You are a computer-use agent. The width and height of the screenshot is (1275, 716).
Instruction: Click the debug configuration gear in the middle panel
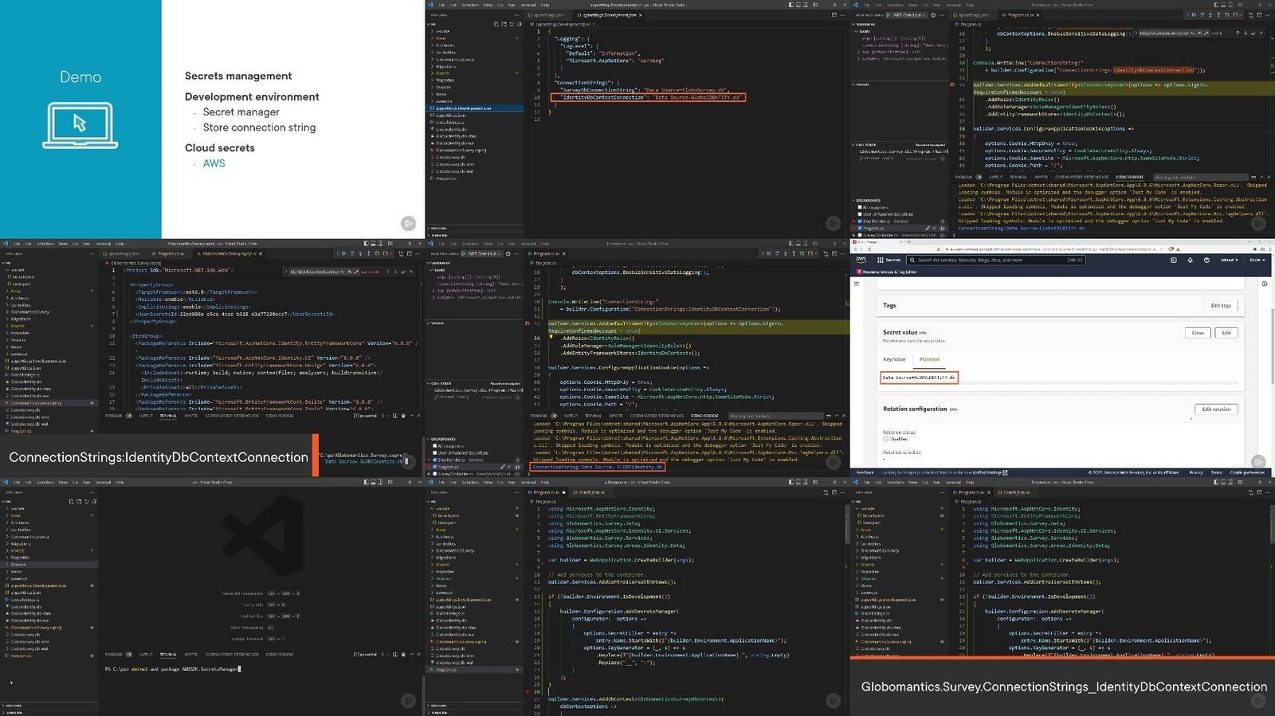pyautogui.click(x=506, y=253)
